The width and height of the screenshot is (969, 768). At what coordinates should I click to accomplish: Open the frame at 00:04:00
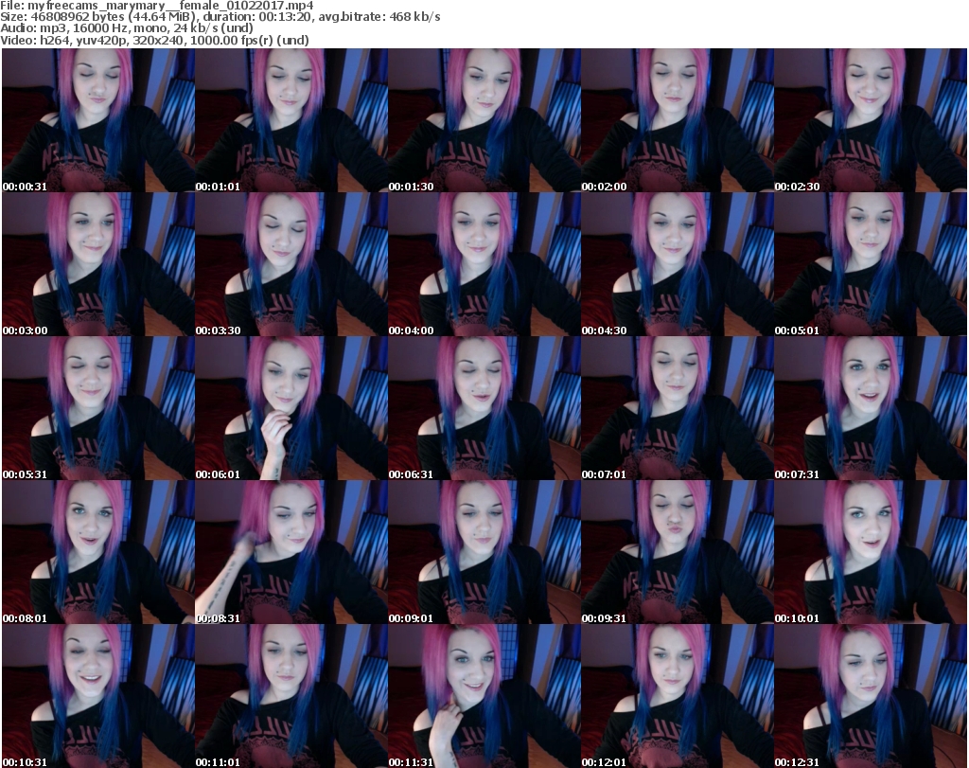tap(484, 264)
